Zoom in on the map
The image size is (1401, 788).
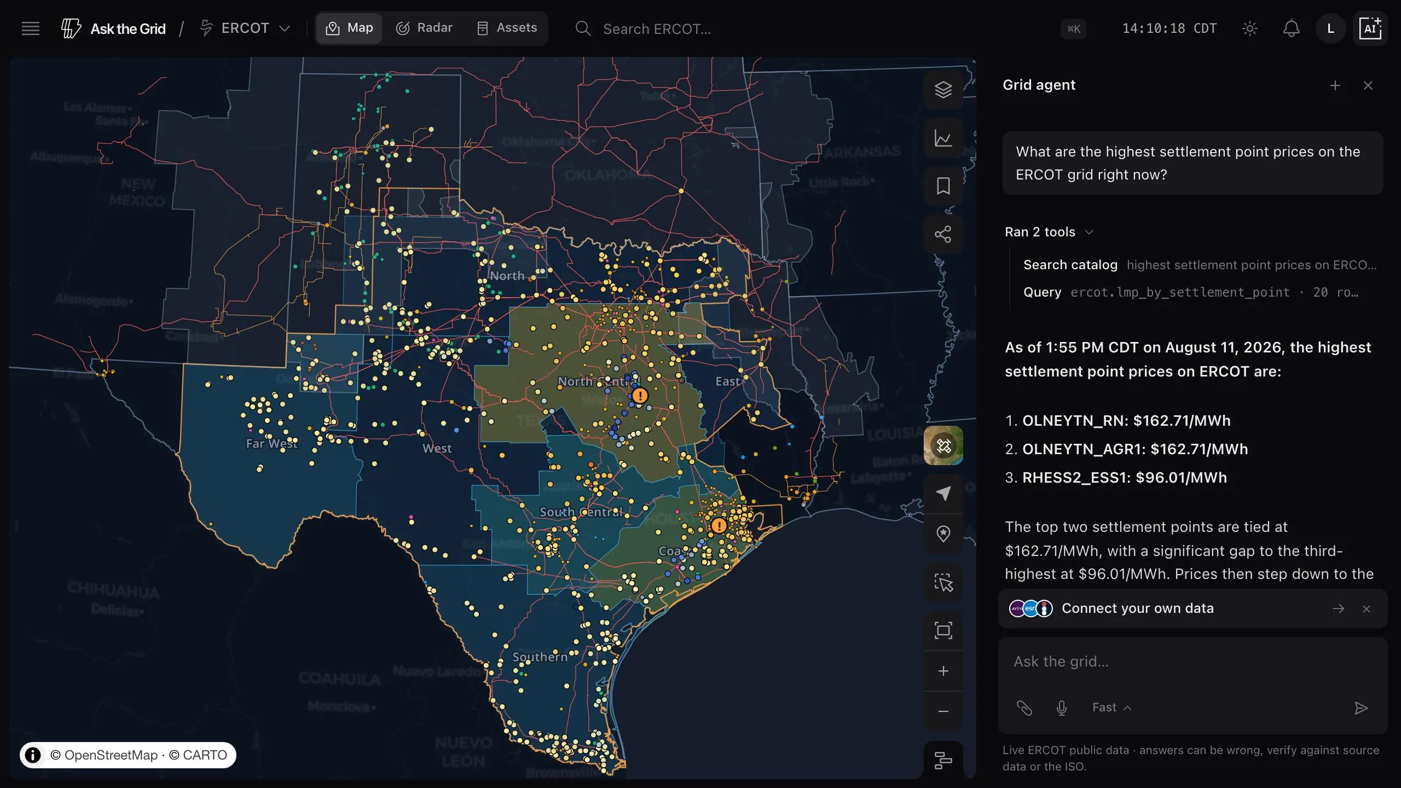pos(943,671)
